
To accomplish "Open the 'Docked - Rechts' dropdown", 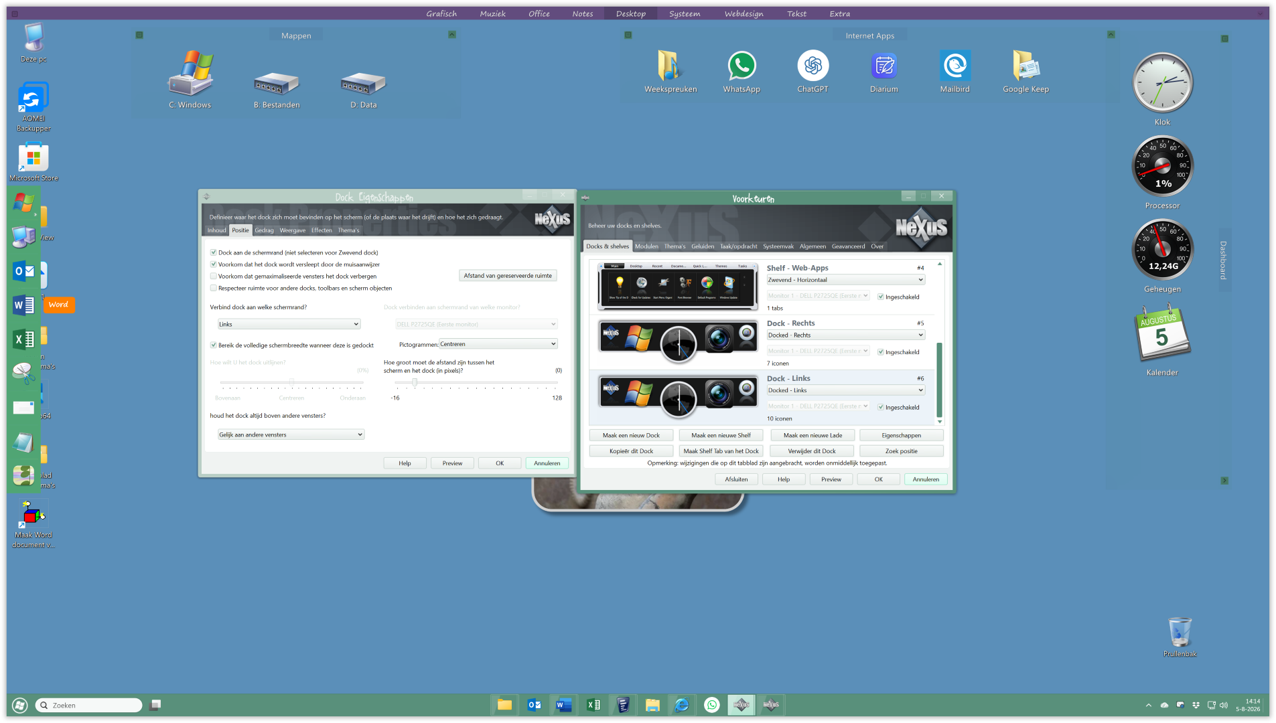I will (846, 335).
